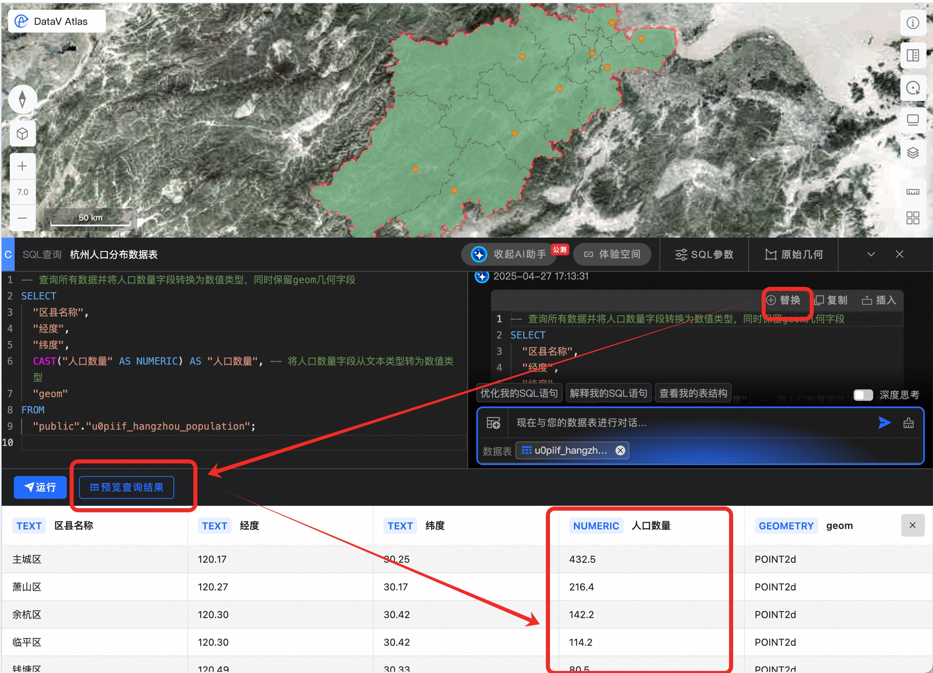
Task: Select the ruler measurement tool
Action: click(x=912, y=192)
